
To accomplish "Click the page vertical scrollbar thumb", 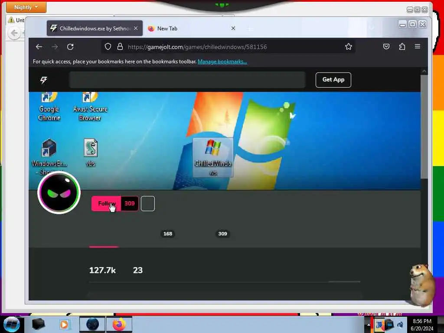I will tap(424, 127).
